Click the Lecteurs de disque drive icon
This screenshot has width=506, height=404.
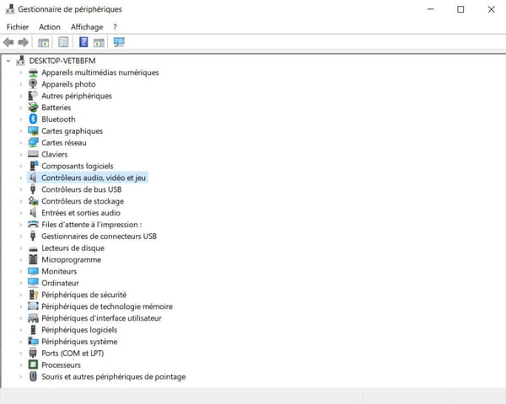tap(33, 249)
